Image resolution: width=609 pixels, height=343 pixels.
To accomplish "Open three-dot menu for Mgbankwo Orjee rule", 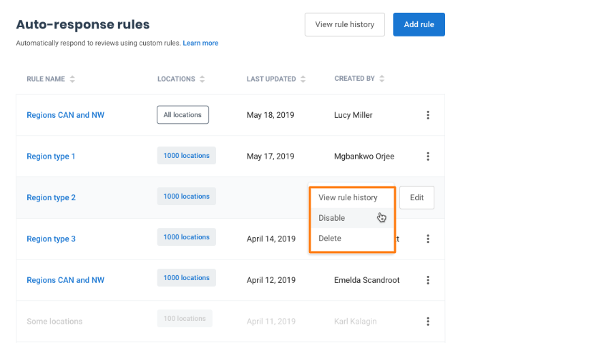I will 428,156.
